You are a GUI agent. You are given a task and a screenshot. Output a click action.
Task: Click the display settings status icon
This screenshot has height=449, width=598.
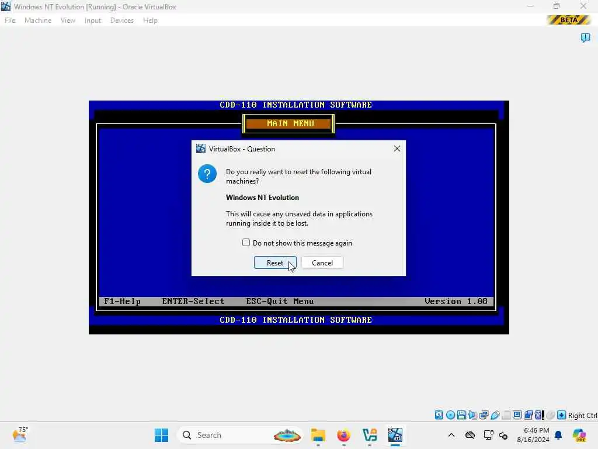click(x=517, y=415)
